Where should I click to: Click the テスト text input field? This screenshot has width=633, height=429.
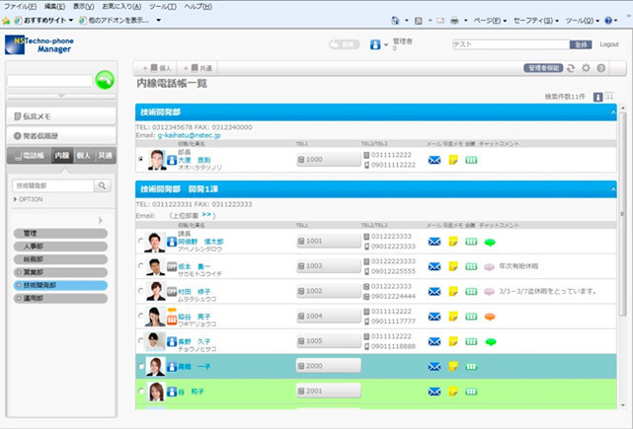(x=510, y=44)
